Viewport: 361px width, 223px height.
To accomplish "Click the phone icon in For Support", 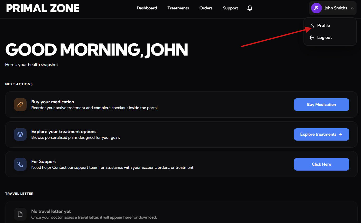I will point(20,164).
